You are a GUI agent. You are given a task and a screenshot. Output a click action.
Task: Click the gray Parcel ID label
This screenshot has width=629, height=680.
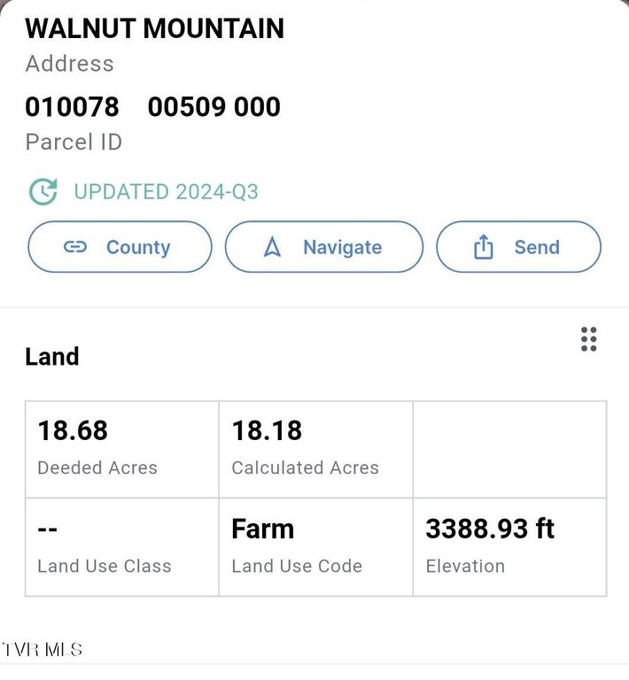74,142
